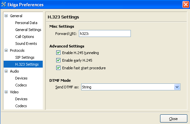Collapse the General tree section
The width and height of the screenshot is (190, 124).
[x=6, y=16]
